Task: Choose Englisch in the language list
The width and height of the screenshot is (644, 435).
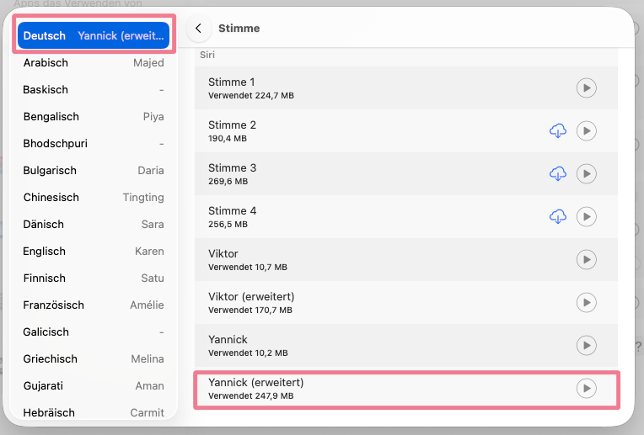Action: pyautogui.click(x=94, y=252)
